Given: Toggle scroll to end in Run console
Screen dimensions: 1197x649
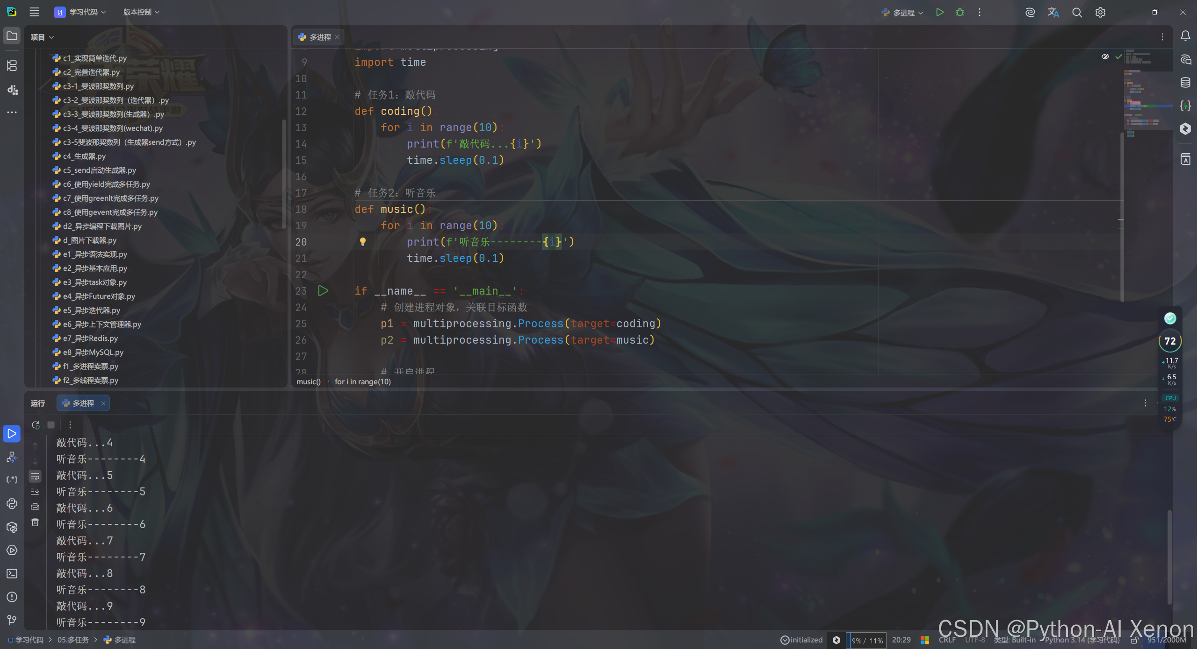Looking at the screenshot, I should click(35, 492).
